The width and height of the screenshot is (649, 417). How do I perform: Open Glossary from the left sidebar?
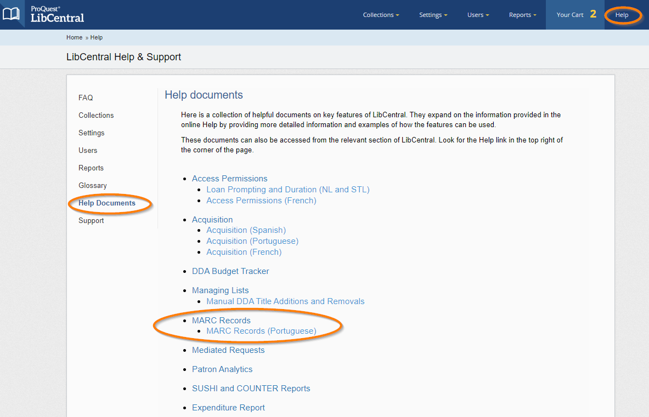[93, 185]
